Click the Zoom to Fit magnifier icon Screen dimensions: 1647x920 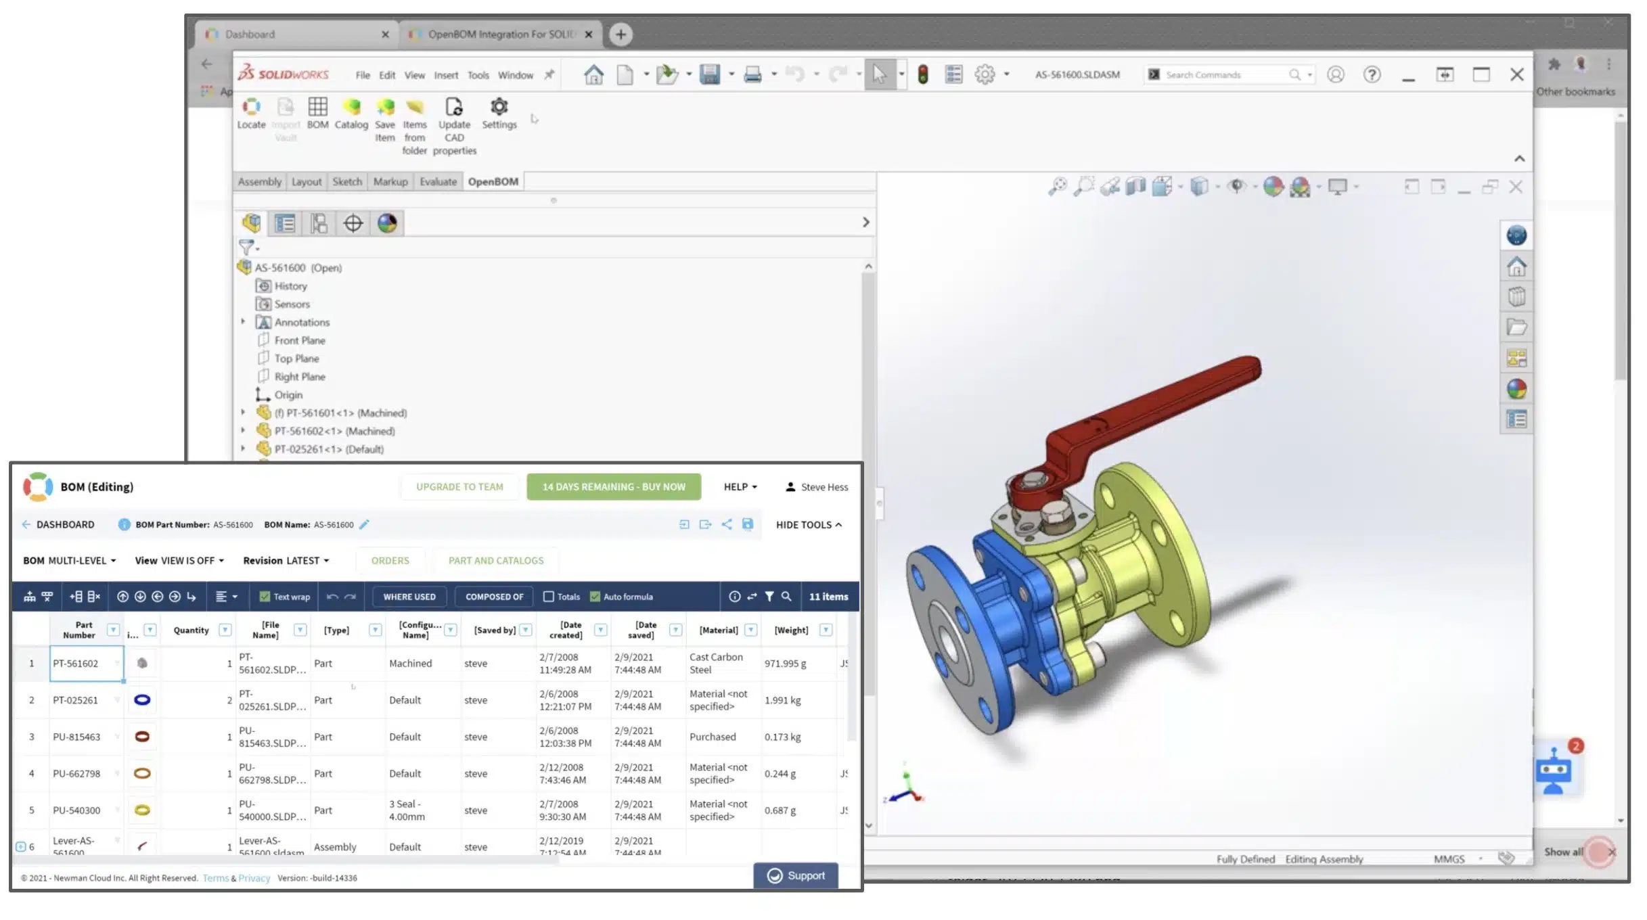click(1058, 186)
